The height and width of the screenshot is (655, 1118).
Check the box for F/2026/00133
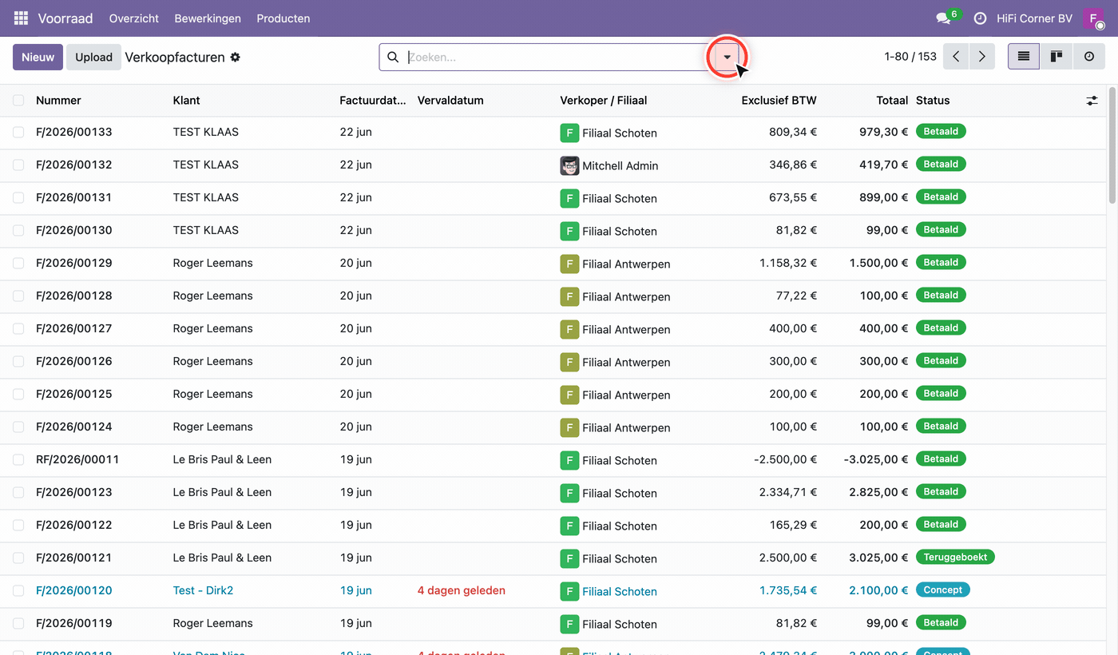click(18, 132)
